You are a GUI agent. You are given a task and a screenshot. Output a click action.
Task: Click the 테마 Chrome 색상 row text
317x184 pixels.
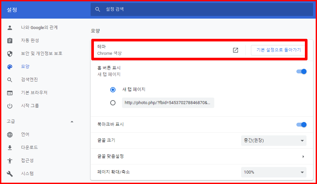pos(109,50)
